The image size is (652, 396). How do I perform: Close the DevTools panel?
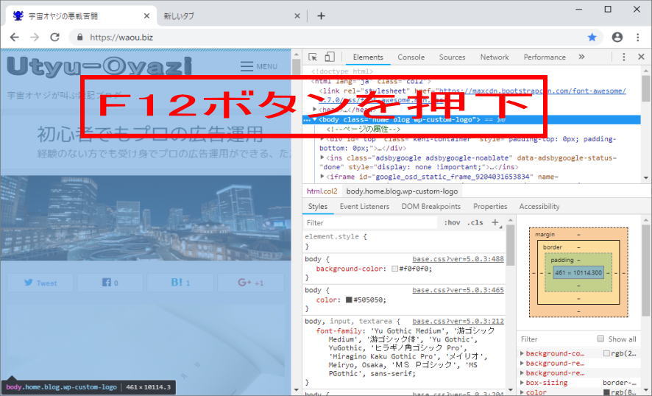pos(641,57)
